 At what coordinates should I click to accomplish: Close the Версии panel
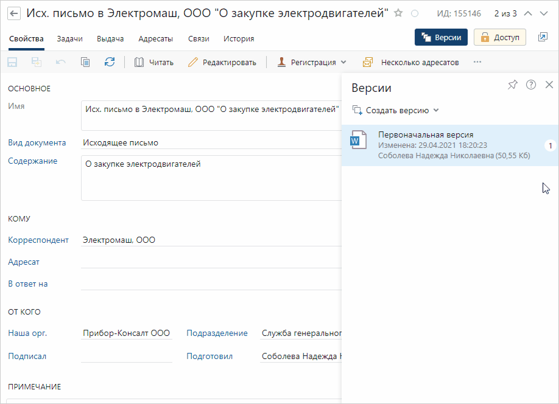point(549,85)
